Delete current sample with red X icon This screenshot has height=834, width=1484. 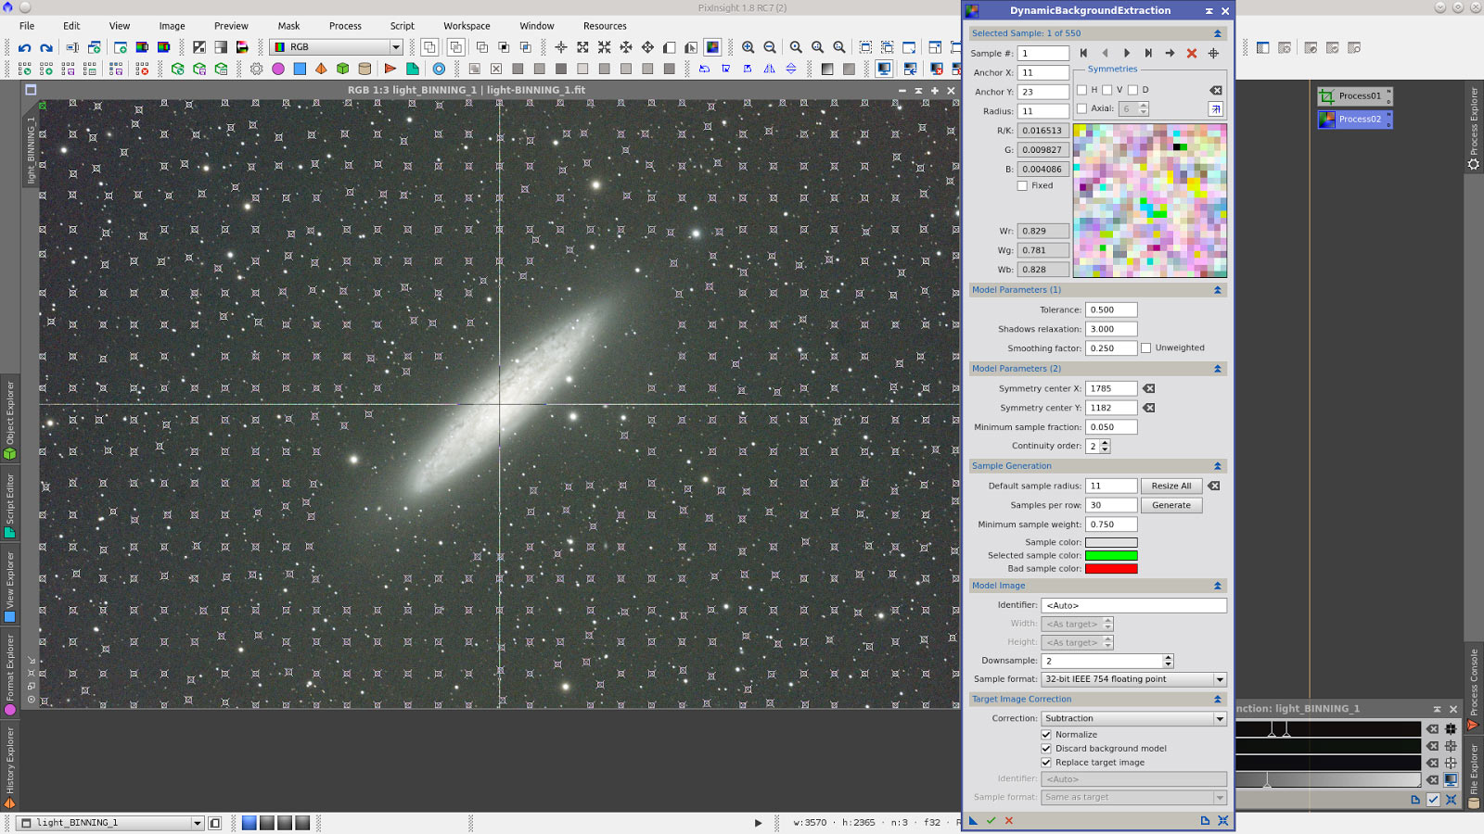(1192, 54)
